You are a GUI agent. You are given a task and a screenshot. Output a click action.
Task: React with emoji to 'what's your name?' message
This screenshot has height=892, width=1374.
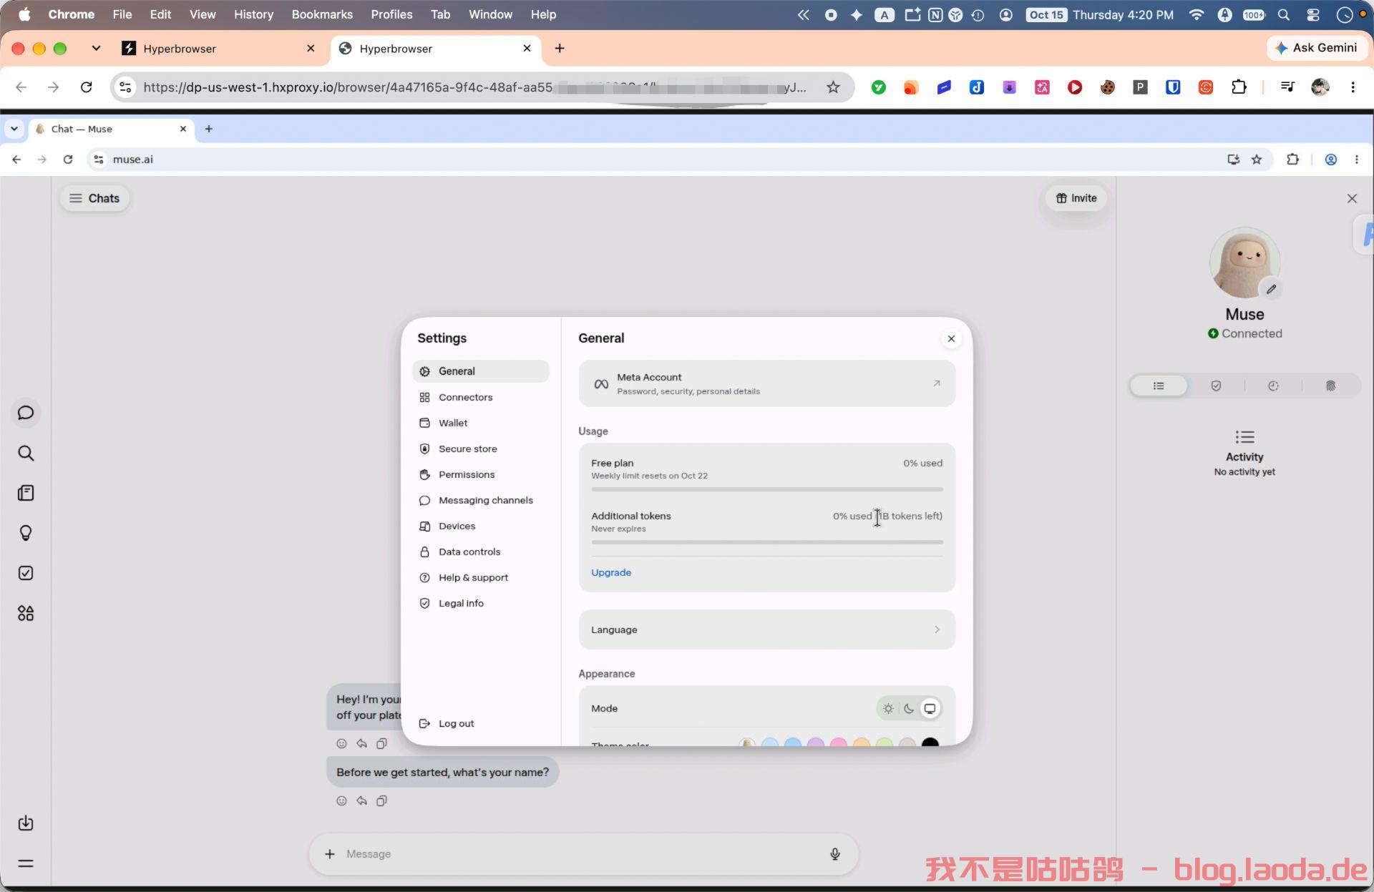(341, 800)
